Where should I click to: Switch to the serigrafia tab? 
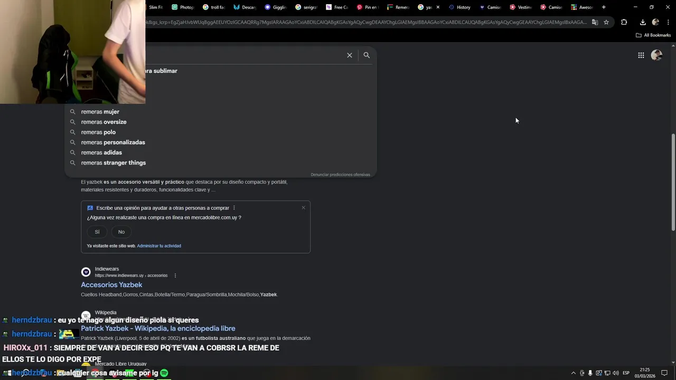(306, 7)
